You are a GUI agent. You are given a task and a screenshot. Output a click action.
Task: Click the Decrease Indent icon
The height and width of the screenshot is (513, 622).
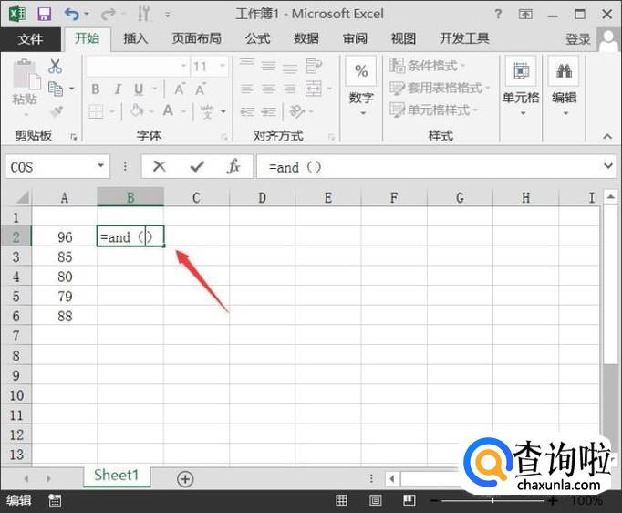tap(247, 111)
